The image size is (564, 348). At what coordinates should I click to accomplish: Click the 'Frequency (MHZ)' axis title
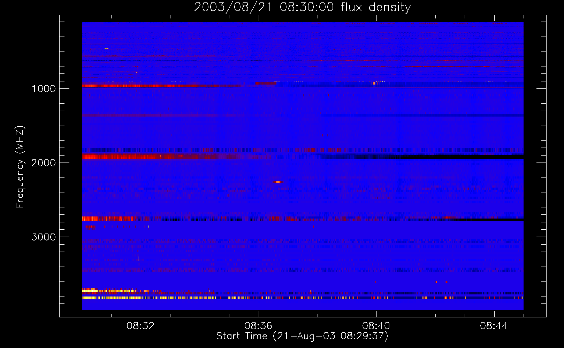pyautogui.click(x=20, y=167)
